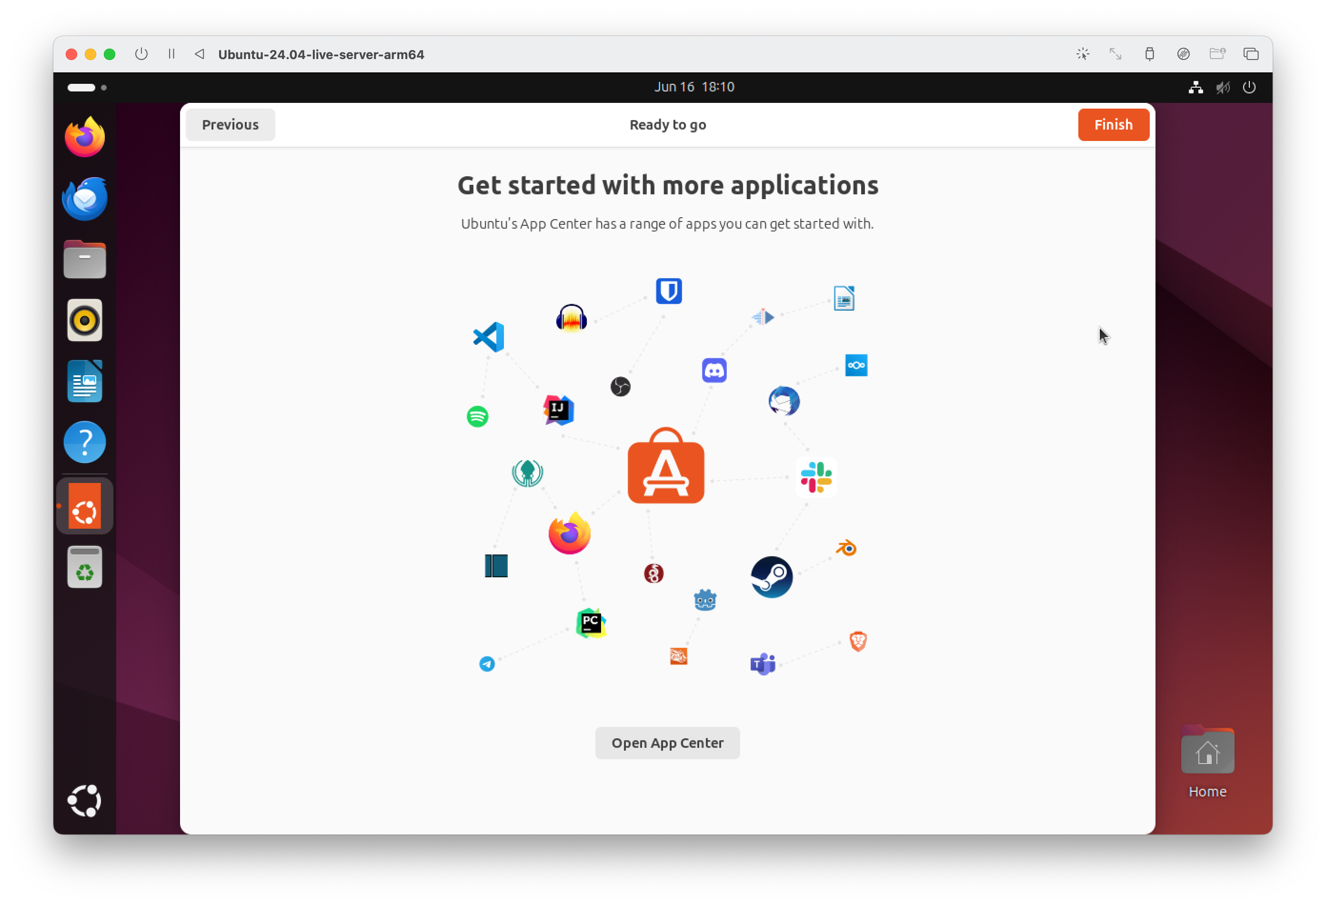Image resolution: width=1326 pixels, height=905 pixels.
Task: Open LibreOffice Writer from the dock
Action: pos(84,381)
